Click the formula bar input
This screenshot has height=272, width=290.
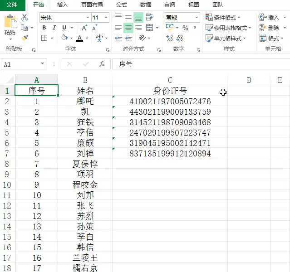point(201,64)
